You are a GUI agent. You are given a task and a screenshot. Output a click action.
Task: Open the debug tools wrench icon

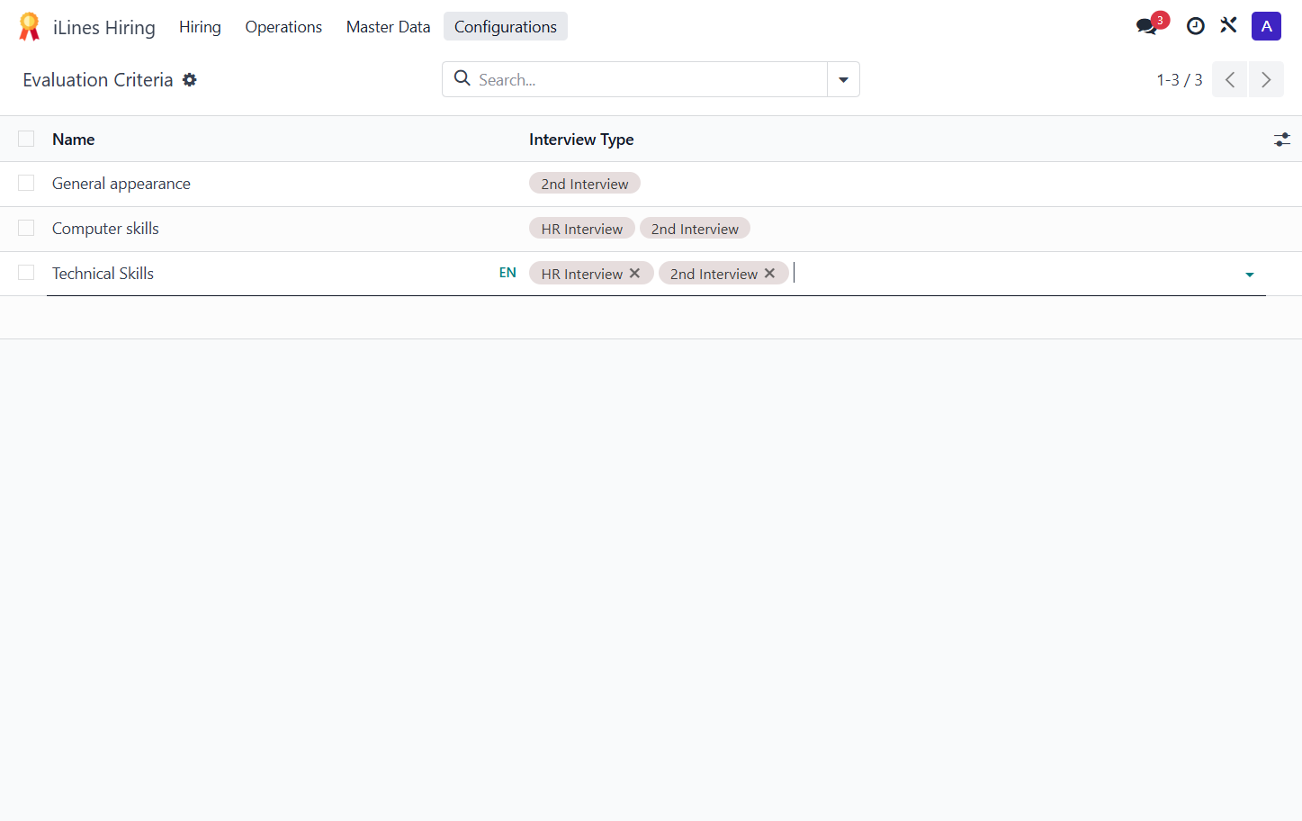1228,26
